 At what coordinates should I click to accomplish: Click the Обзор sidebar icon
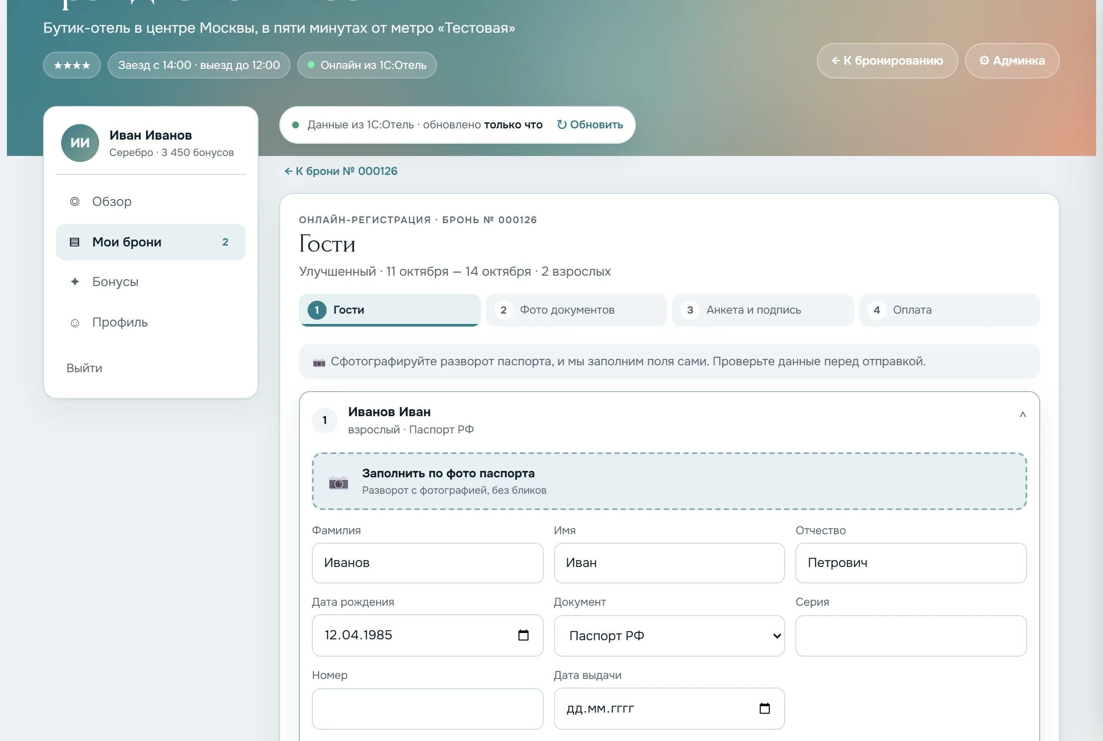click(x=75, y=202)
